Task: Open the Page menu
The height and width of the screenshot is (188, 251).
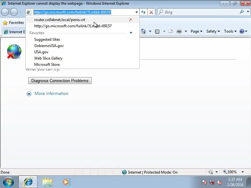Action: pos(196,31)
